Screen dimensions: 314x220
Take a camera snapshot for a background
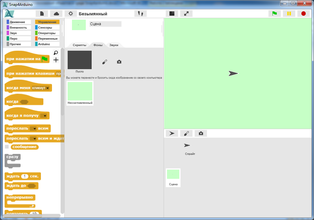tap(119, 62)
